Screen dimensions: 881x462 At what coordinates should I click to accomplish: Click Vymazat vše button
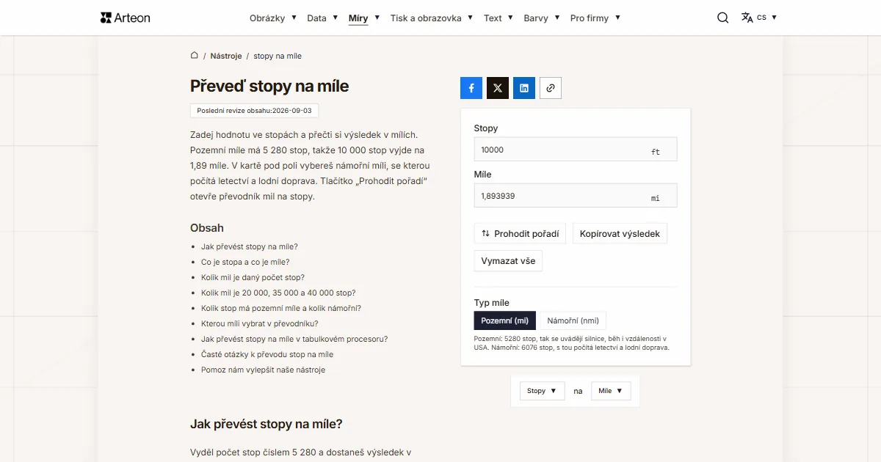click(x=508, y=261)
